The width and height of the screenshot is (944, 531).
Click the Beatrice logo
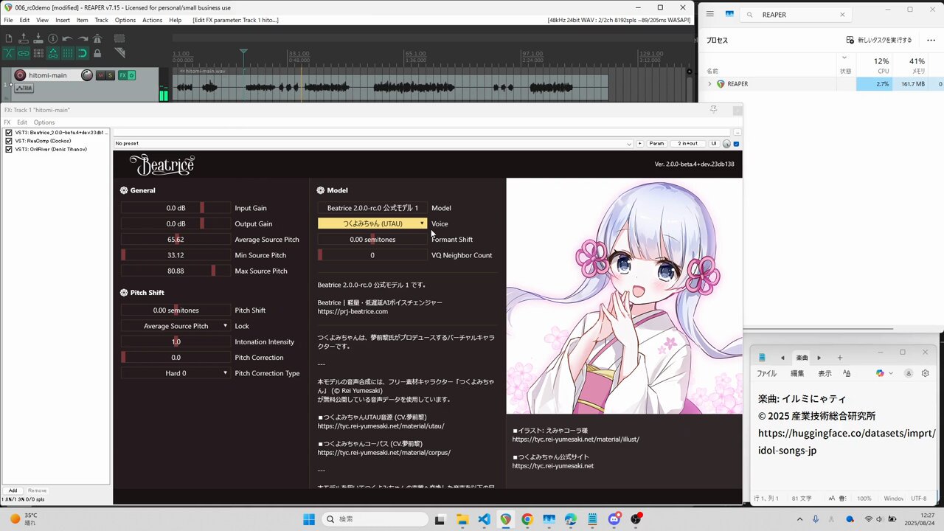click(162, 164)
